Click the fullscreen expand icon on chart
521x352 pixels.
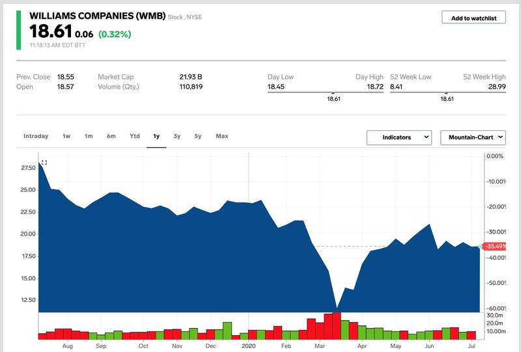(44, 163)
